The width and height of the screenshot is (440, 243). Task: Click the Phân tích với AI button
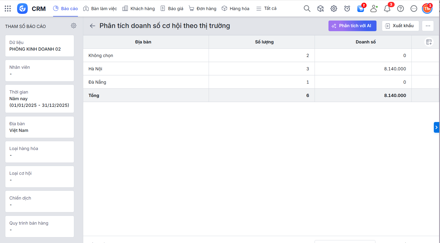point(352,26)
